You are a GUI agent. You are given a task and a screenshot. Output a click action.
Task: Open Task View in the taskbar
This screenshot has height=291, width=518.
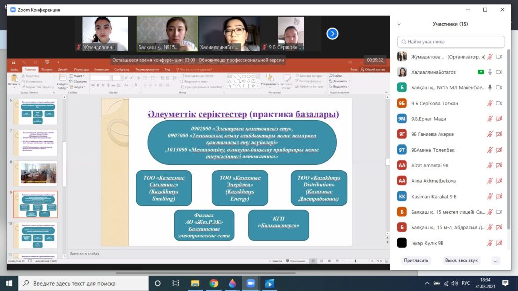tap(176, 283)
